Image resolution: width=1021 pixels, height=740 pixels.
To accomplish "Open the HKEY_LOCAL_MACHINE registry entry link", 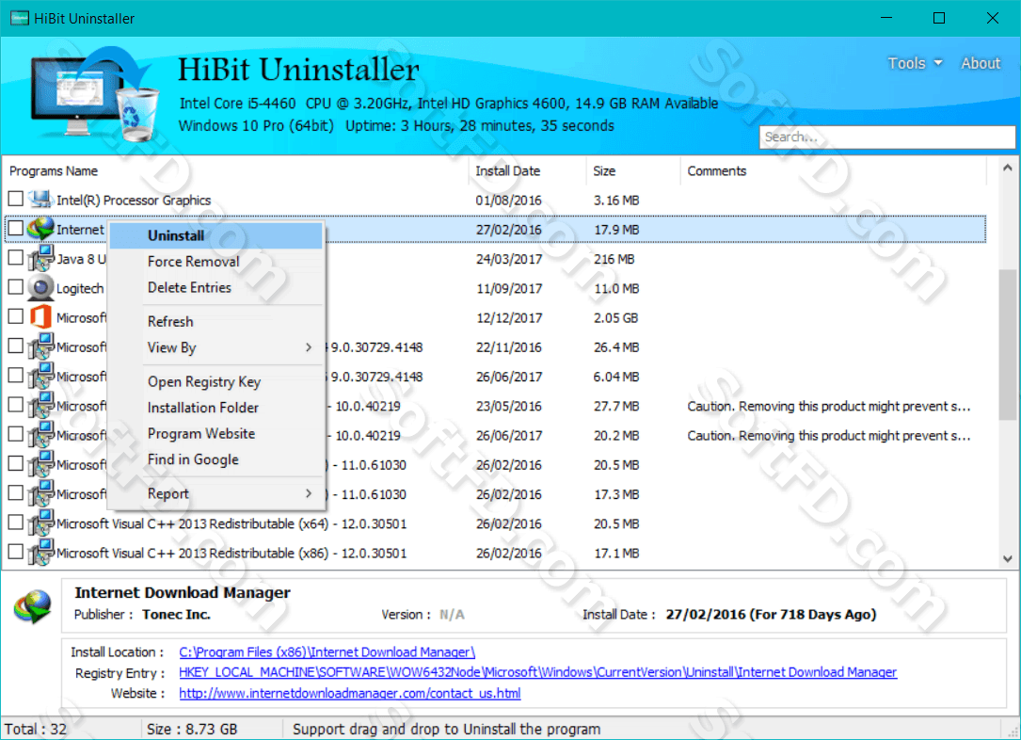I will [x=538, y=672].
